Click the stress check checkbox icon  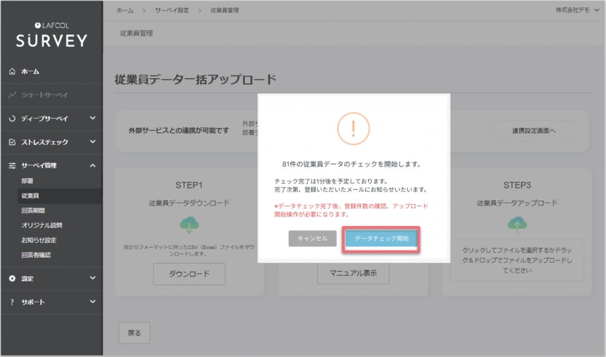tap(12, 142)
